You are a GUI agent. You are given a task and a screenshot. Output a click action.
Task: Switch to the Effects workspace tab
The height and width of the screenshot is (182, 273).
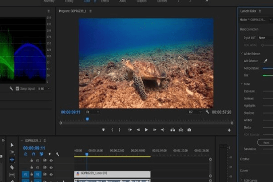pos(105,1)
